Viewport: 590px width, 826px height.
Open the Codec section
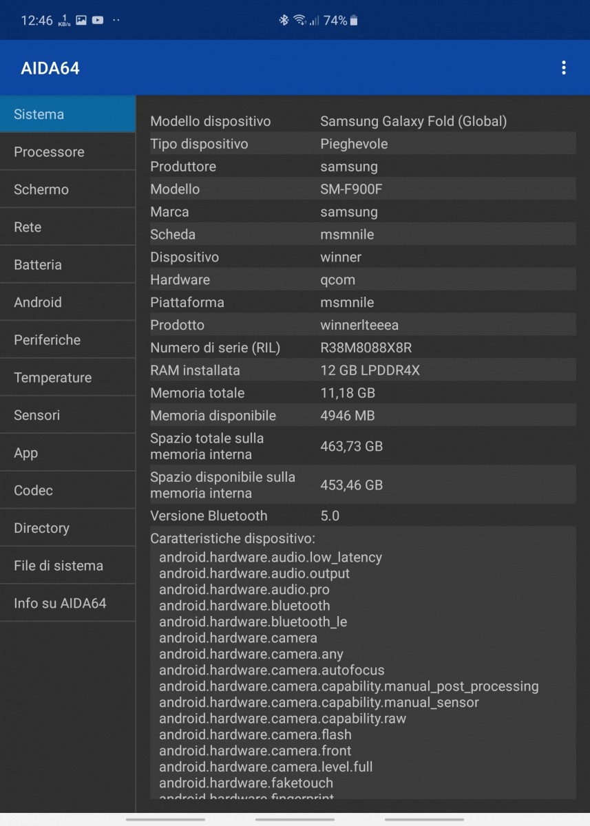coord(67,491)
